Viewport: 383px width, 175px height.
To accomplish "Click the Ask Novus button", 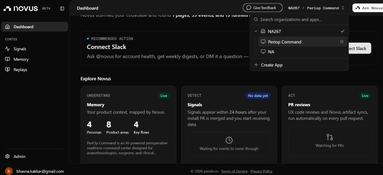I will (x=368, y=8).
